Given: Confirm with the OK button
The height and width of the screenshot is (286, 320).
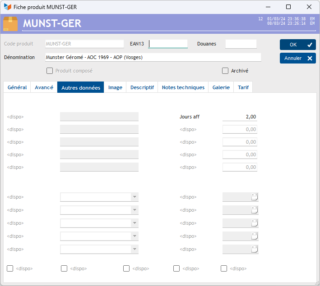Looking at the screenshot, I should 297,45.
